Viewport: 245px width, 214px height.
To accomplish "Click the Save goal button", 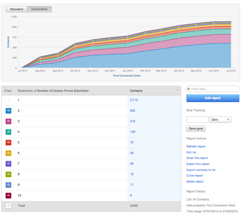I will [x=196, y=129].
